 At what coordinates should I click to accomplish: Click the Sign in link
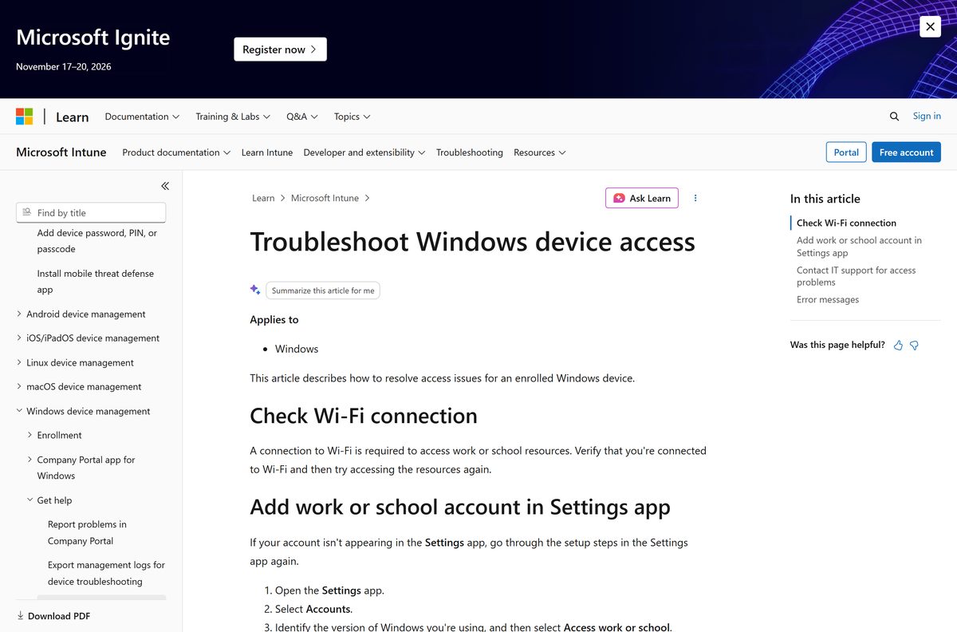(x=927, y=117)
